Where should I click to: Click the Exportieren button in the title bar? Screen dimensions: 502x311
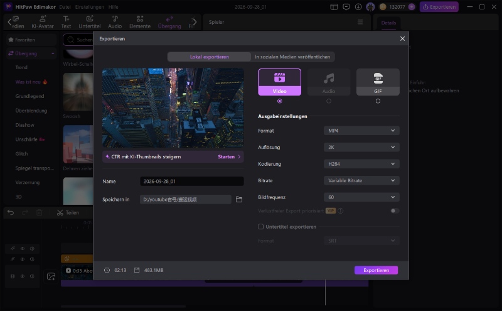pyautogui.click(x=439, y=7)
